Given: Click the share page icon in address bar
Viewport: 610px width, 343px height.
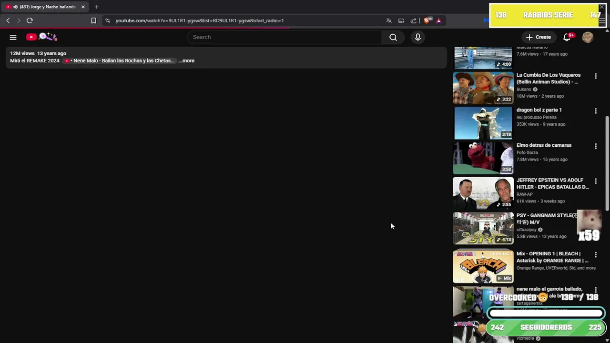Looking at the screenshot, I should 414,20.
